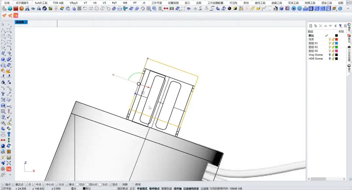Click the delete layer X icon
This screenshot has width=352, height=190.
pyautogui.click(x=320, y=26)
